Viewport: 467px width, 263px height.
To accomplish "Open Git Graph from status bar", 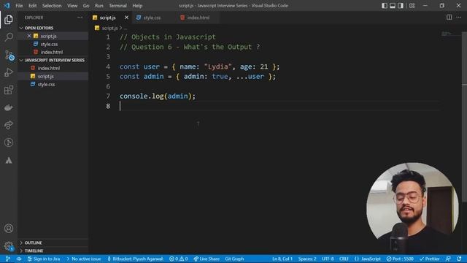I will tap(234, 259).
